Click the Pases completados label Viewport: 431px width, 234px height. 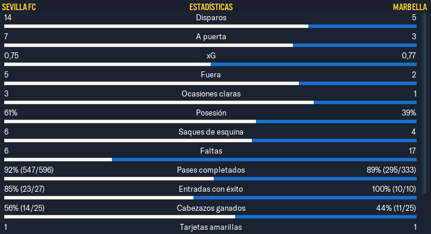(211, 170)
